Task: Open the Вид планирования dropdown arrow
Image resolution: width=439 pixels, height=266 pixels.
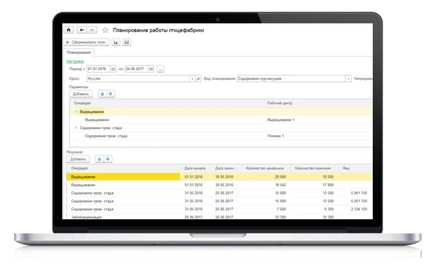Action: 348,79
